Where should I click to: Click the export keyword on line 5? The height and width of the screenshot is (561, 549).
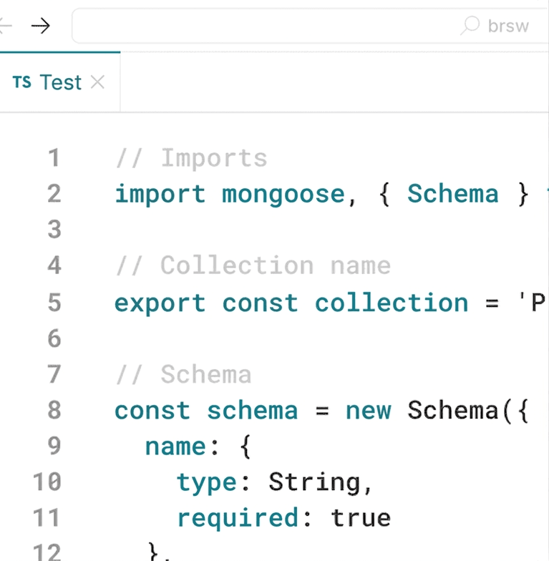coord(160,303)
